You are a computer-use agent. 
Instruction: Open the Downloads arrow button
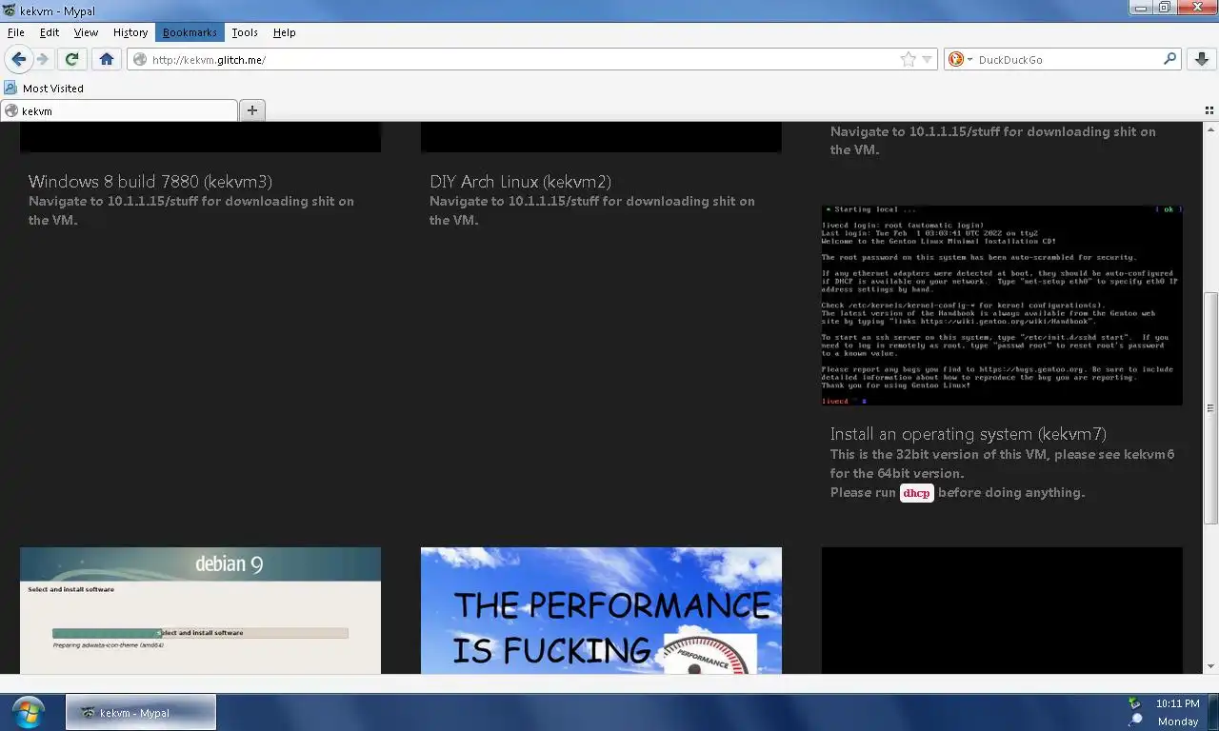[1201, 59]
